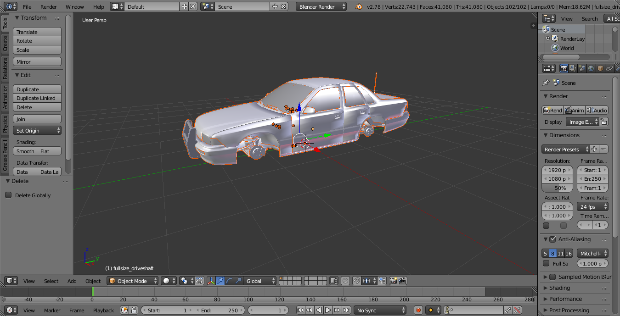Image resolution: width=620 pixels, height=316 pixels.
Task: Open the Set Origin dropdown
Action: [37, 131]
